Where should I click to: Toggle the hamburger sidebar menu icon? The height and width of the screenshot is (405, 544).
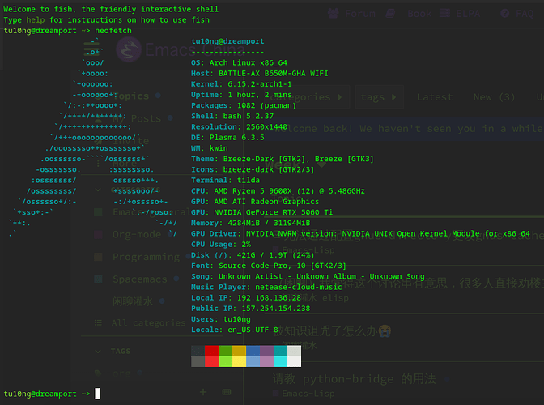pos(91,49)
